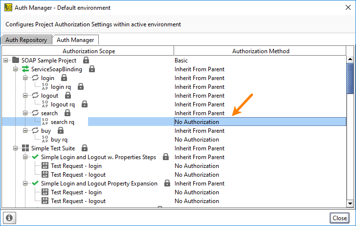Click the lock icon next to login rq
The height and width of the screenshot is (226, 356).
(x=81, y=86)
